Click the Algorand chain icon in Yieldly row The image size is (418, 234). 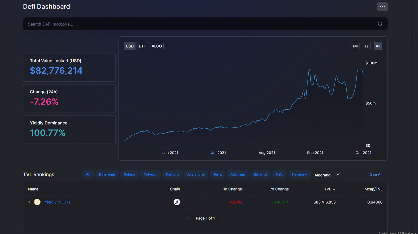pyautogui.click(x=177, y=202)
